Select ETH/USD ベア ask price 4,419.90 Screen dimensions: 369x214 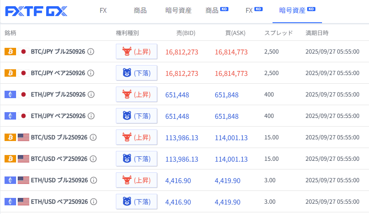coord(227,202)
